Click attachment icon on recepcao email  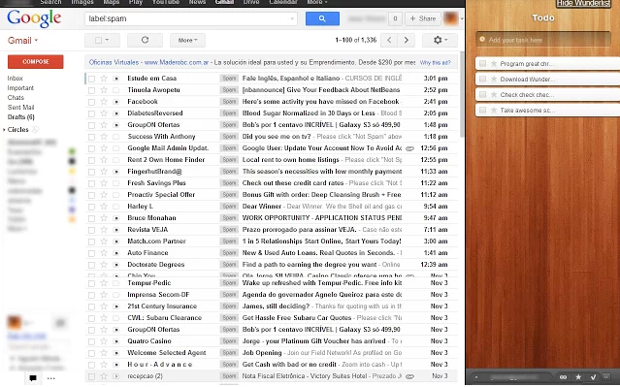pyautogui.click(x=410, y=376)
